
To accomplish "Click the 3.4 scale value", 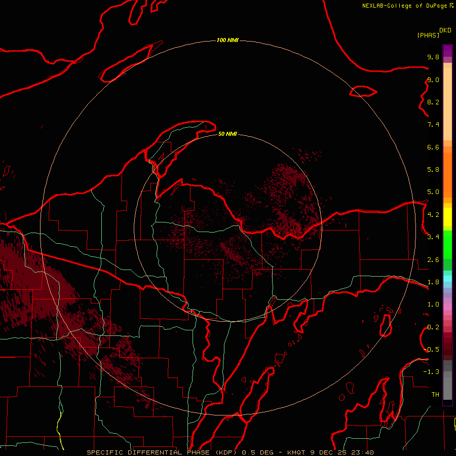I will coord(433,237).
